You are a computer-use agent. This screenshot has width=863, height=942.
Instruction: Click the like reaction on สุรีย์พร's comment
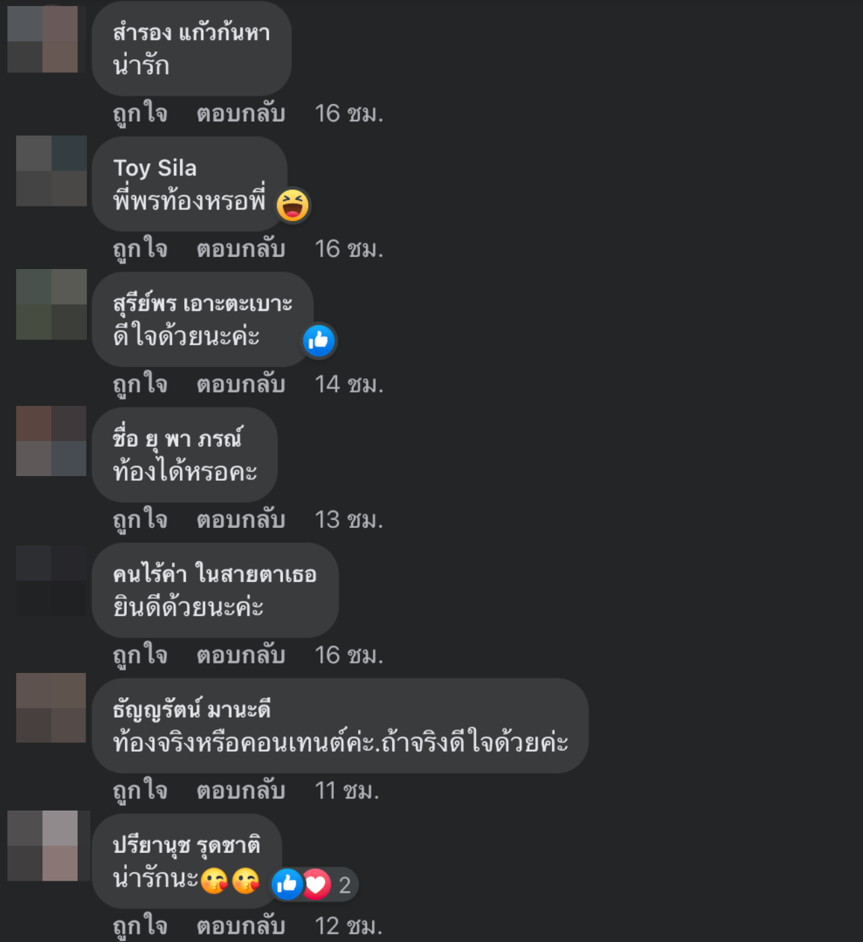click(x=318, y=341)
